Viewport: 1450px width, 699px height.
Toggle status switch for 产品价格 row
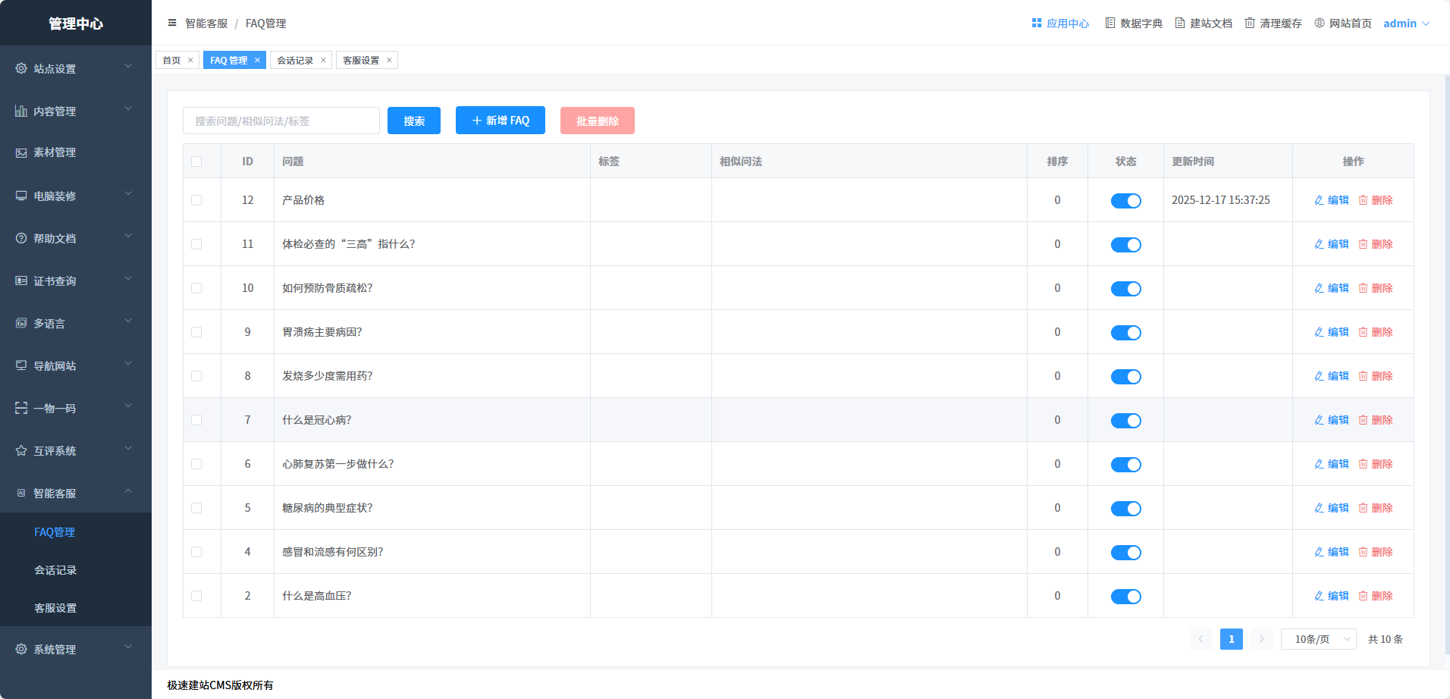pos(1125,201)
